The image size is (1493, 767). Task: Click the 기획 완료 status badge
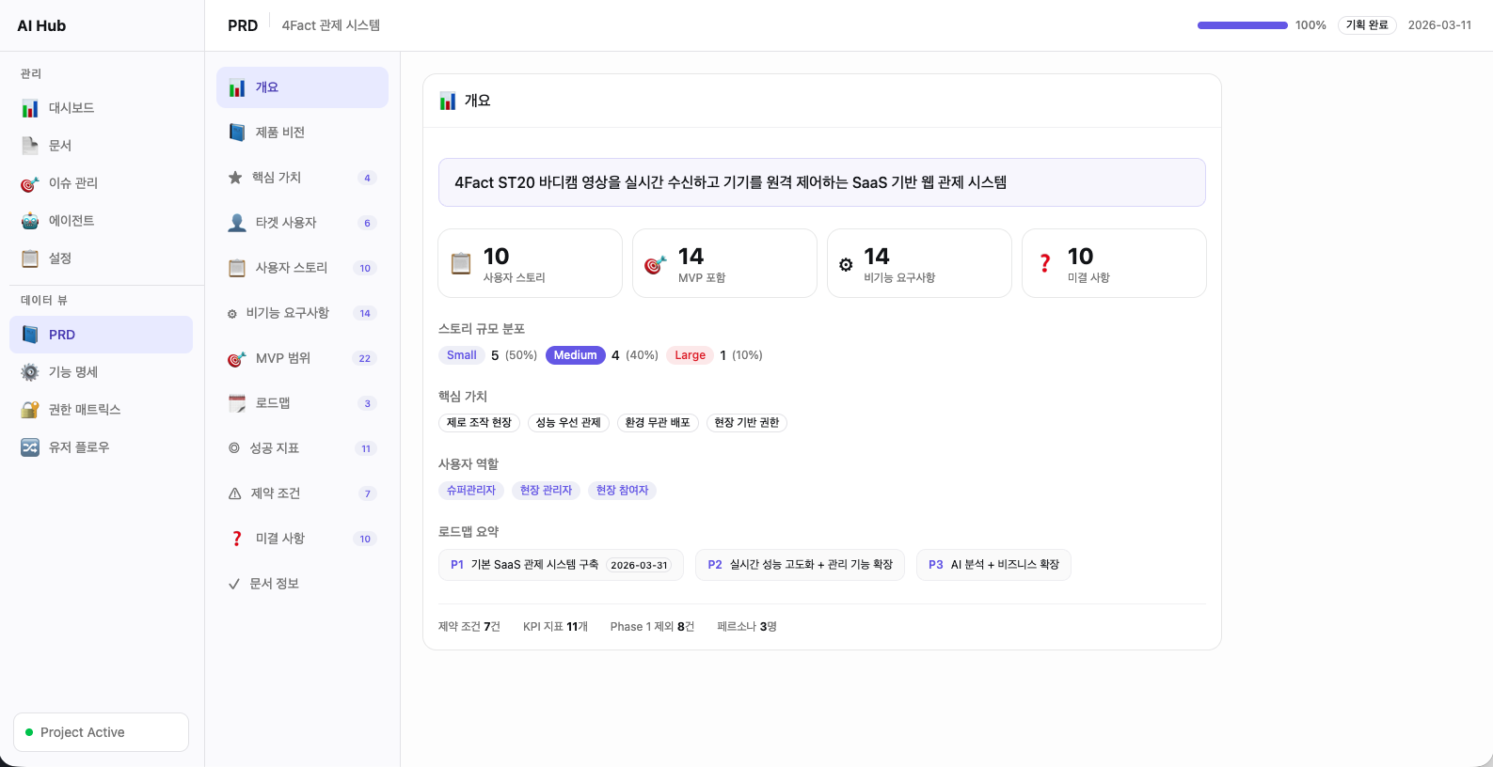1367,25
